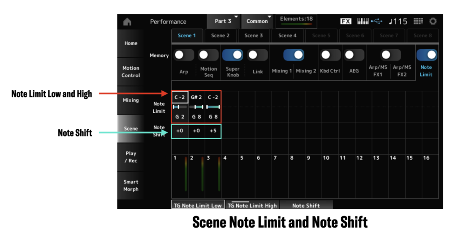Select Part 1 note limit low C -2
Viewport: 459px width, 237px height.
click(180, 97)
